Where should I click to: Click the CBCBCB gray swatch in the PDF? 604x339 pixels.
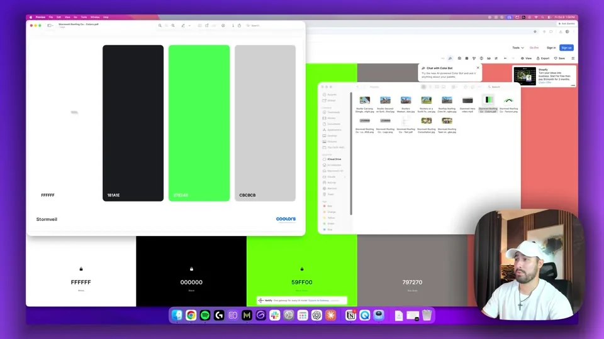(265, 123)
